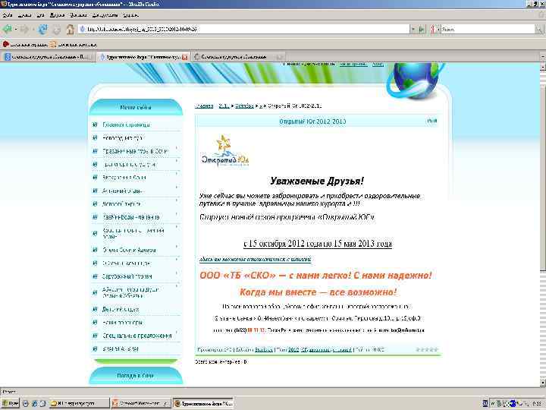
Task: Open the Закладки menu
Action: click(78, 15)
